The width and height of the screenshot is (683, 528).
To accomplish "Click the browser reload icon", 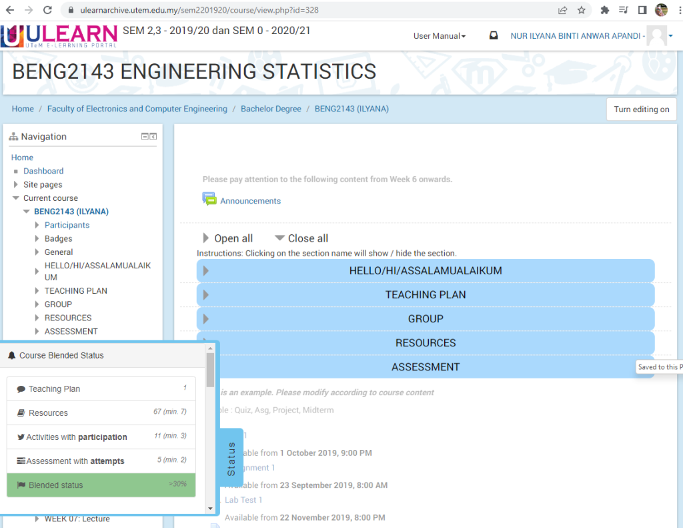I will coord(47,10).
